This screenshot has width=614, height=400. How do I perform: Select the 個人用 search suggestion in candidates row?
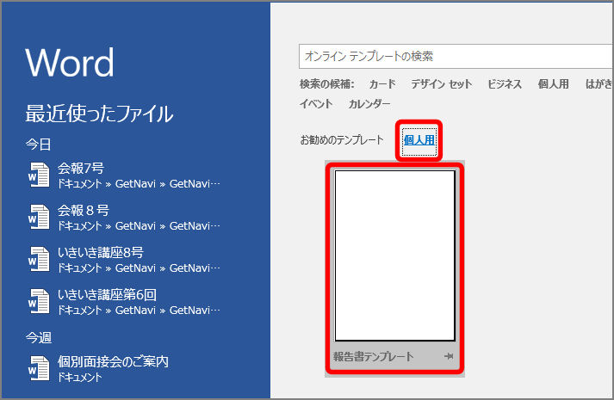pyautogui.click(x=553, y=84)
